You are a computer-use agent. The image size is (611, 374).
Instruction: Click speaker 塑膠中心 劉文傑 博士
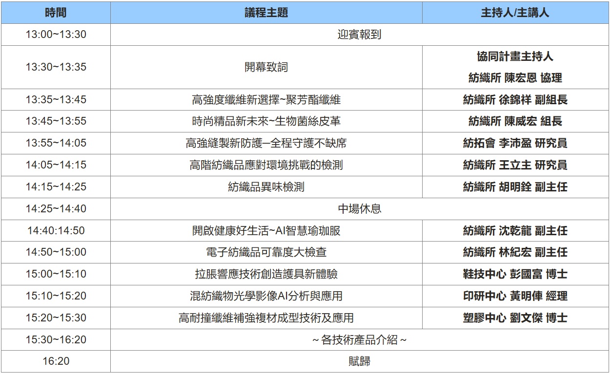[515, 318]
